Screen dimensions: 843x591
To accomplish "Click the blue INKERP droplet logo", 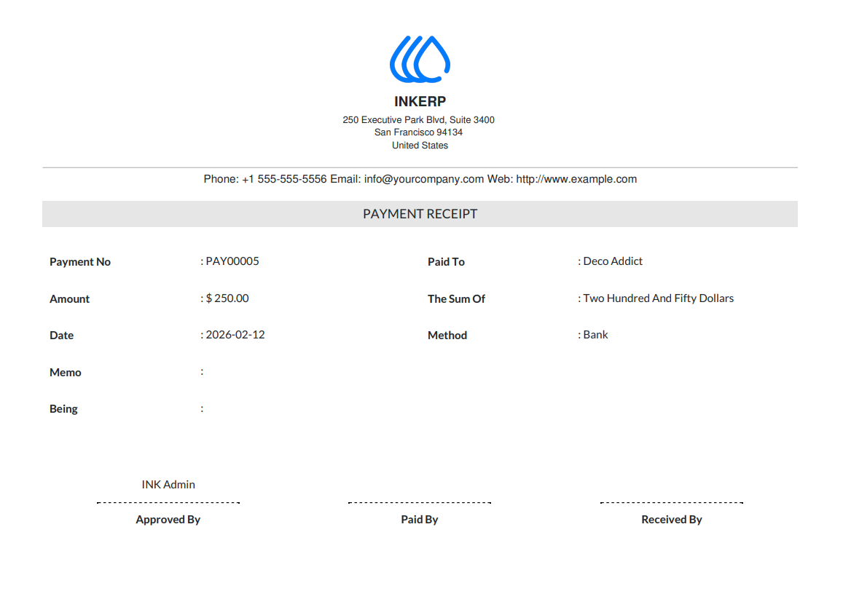I will 420,59.
